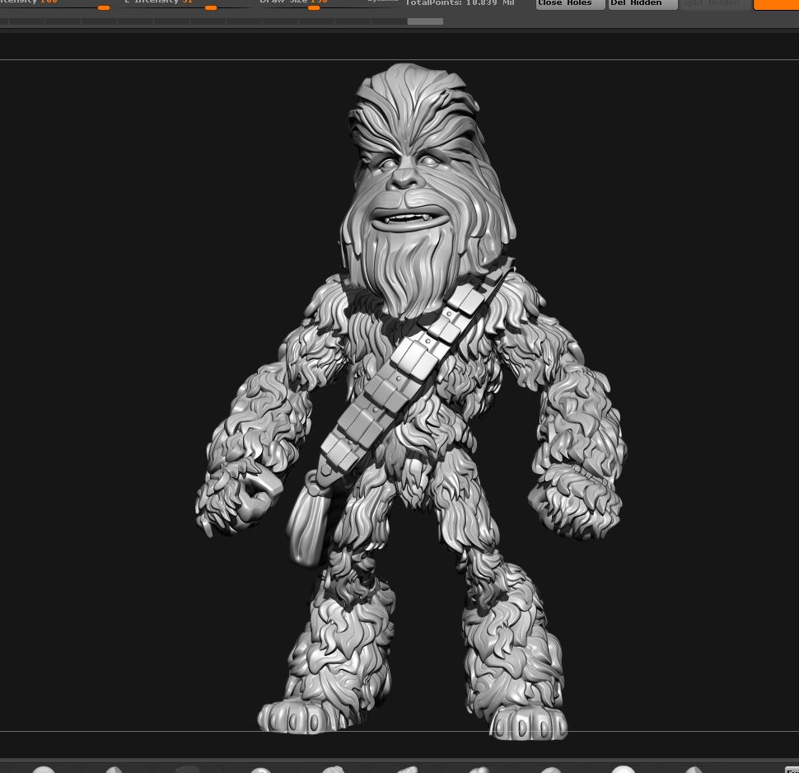The height and width of the screenshot is (773, 799).
Task: Click the Close Holes button
Action: [x=570, y=4]
